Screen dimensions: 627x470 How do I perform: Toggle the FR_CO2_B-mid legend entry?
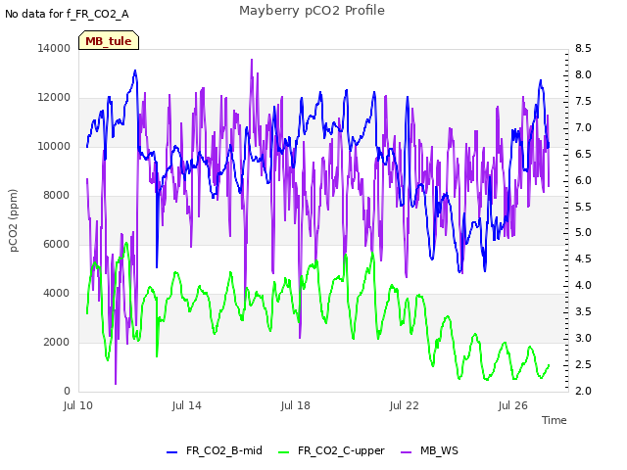coord(215,450)
